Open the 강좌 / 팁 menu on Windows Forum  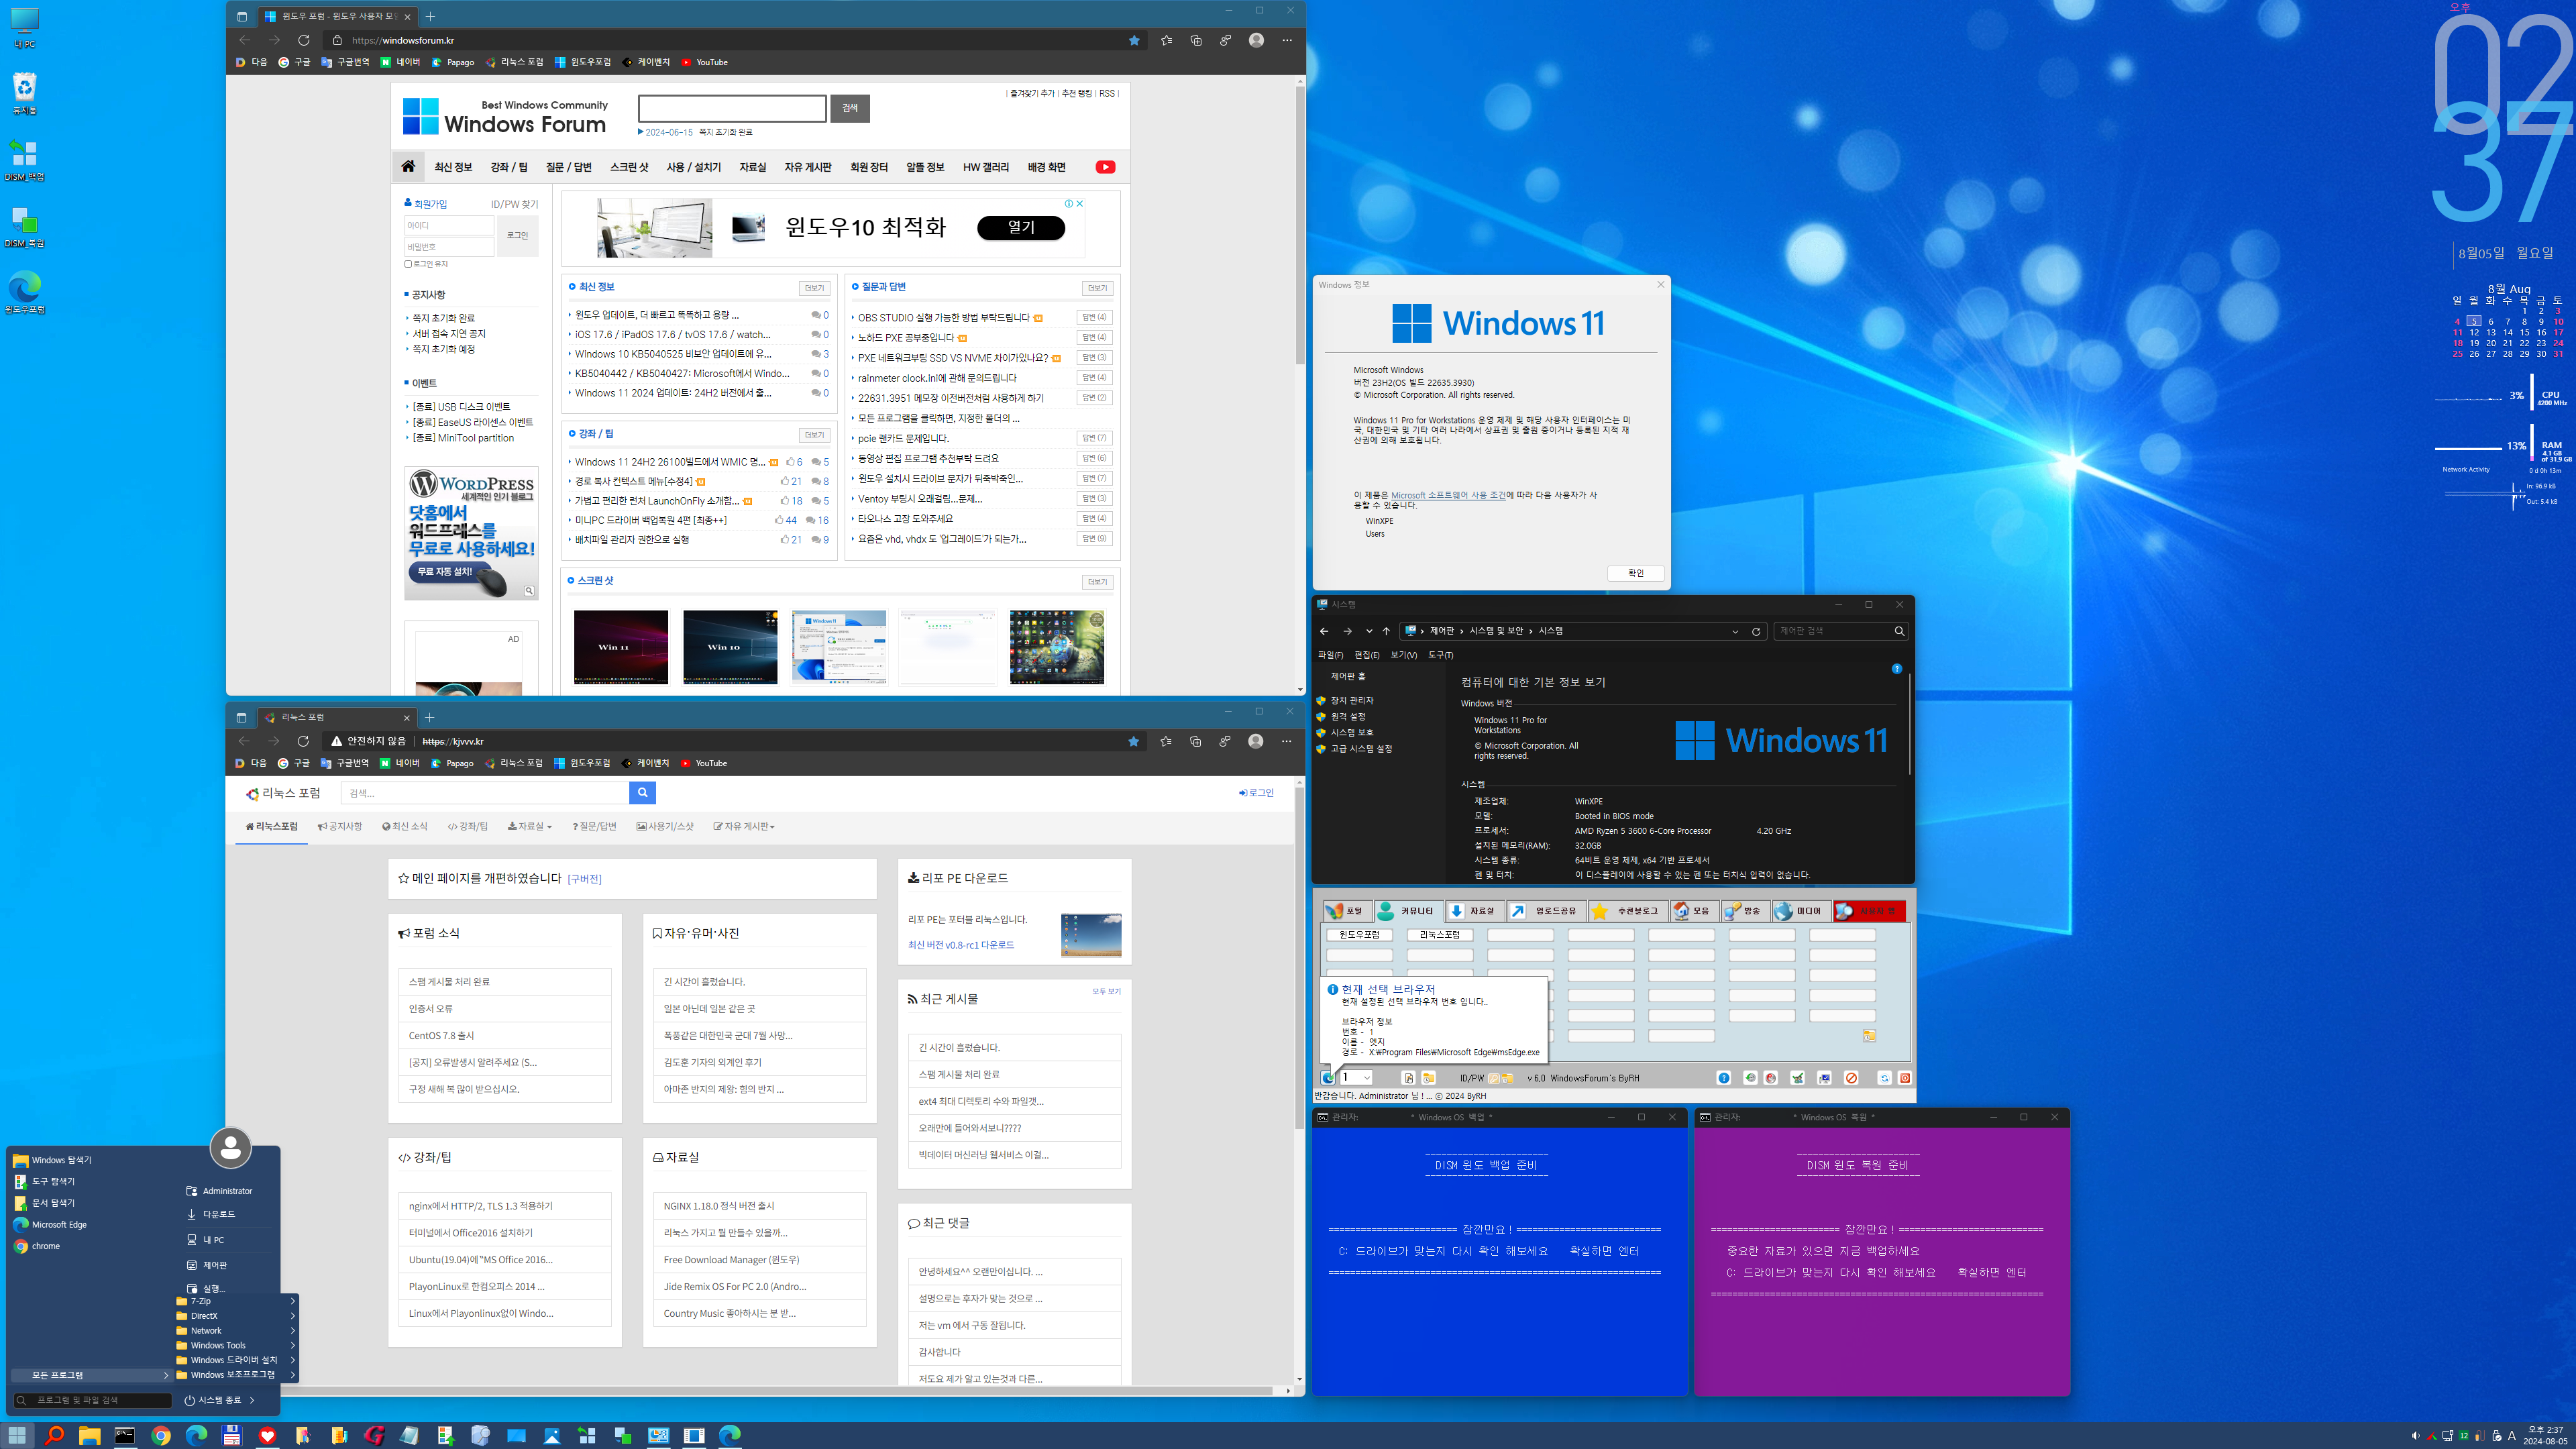509,167
